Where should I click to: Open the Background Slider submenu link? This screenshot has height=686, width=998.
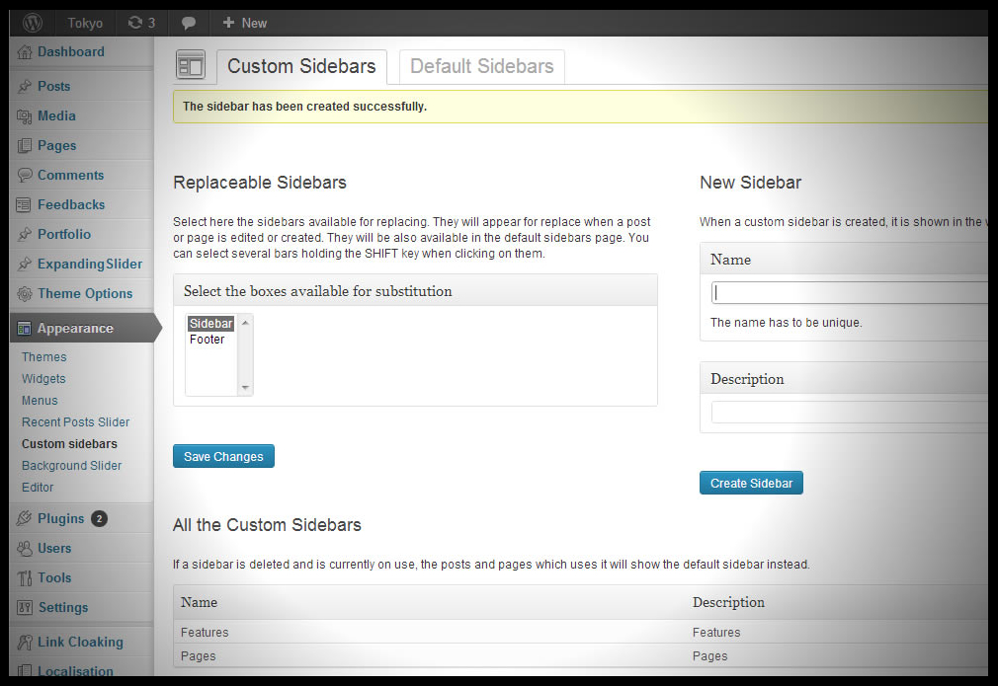pos(72,466)
